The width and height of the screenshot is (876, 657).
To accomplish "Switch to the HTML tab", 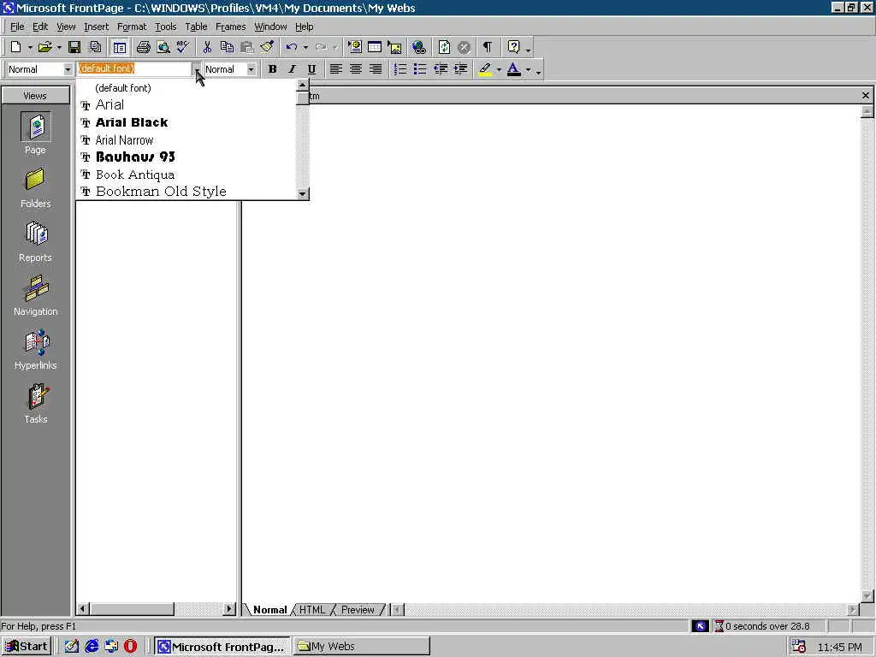I will (x=311, y=609).
